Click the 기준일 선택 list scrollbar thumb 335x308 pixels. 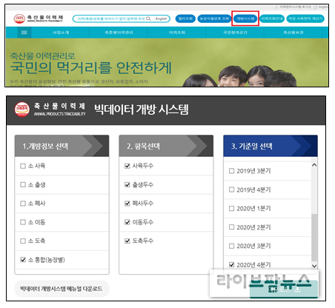click(314, 238)
